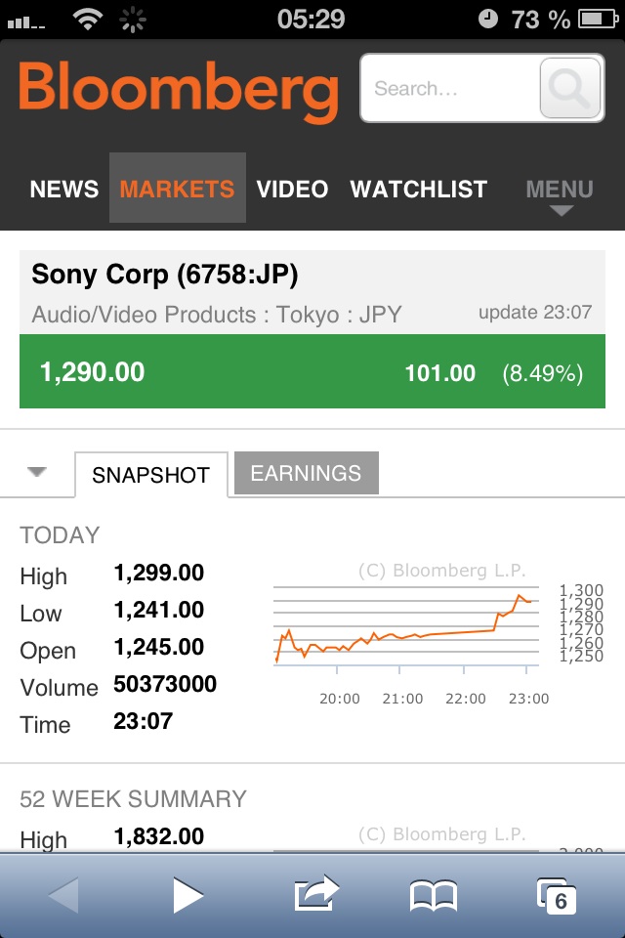Open the Safari bookmarks book icon
This screenshot has width=625, height=938.
tap(434, 895)
